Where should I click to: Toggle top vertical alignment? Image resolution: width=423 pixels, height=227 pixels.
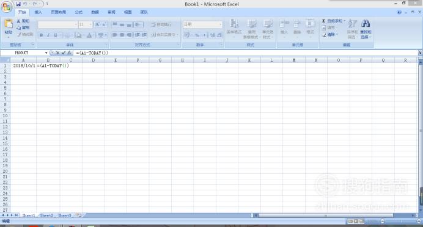point(115,24)
